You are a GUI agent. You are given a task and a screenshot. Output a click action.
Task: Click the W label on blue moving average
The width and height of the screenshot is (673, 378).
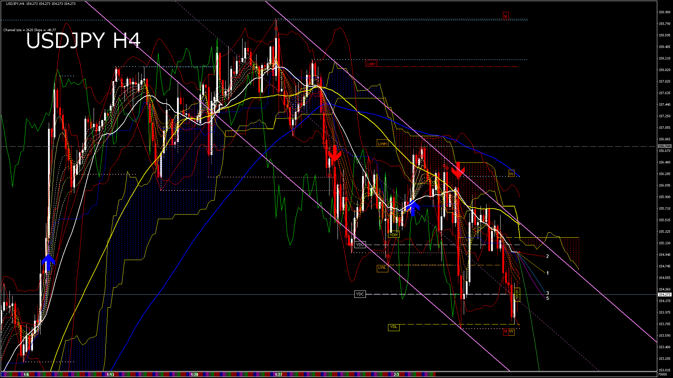(x=511, y=173)
